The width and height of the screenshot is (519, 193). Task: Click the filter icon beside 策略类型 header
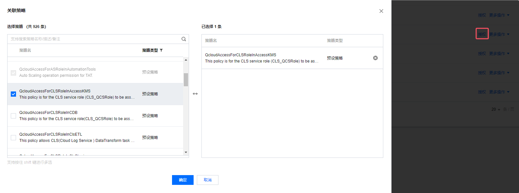pos(161,50)
